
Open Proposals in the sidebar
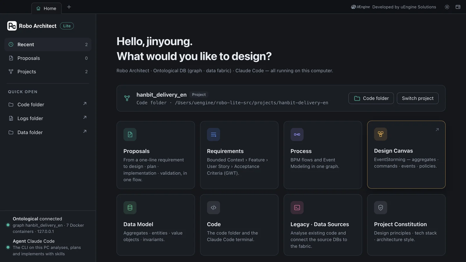pos(48,58)
